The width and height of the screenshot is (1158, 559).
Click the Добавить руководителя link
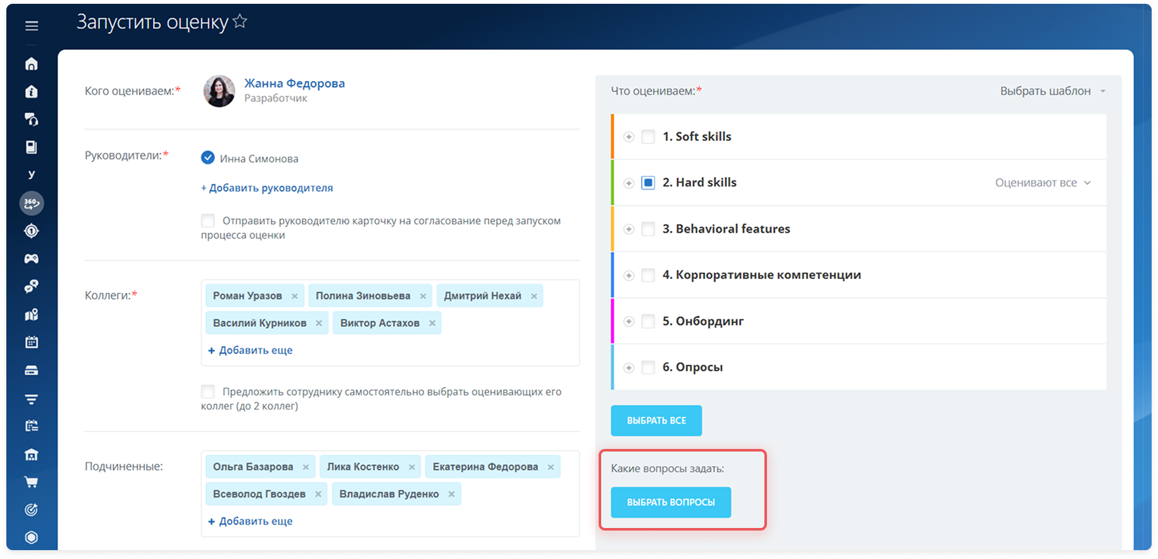(x=266, y=188)
